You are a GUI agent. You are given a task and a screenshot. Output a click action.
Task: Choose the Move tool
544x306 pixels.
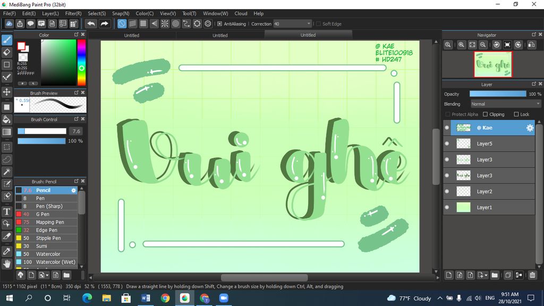pos(6,92)
